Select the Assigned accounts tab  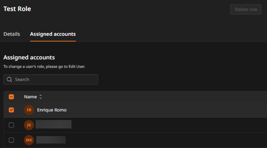(x=53, y=34)
